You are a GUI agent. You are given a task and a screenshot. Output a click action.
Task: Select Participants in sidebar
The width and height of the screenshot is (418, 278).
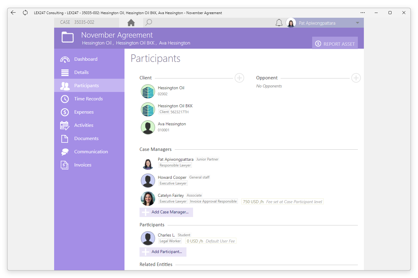click(x=89, y=86)
